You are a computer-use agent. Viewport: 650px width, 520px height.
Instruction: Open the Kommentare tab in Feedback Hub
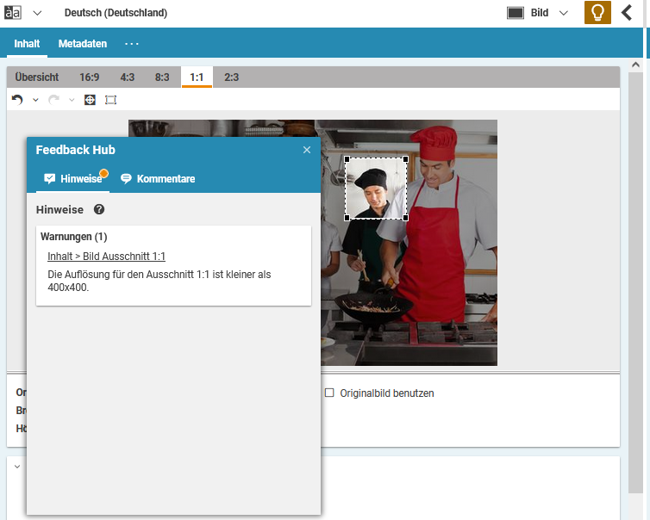[x=158, y=179]
